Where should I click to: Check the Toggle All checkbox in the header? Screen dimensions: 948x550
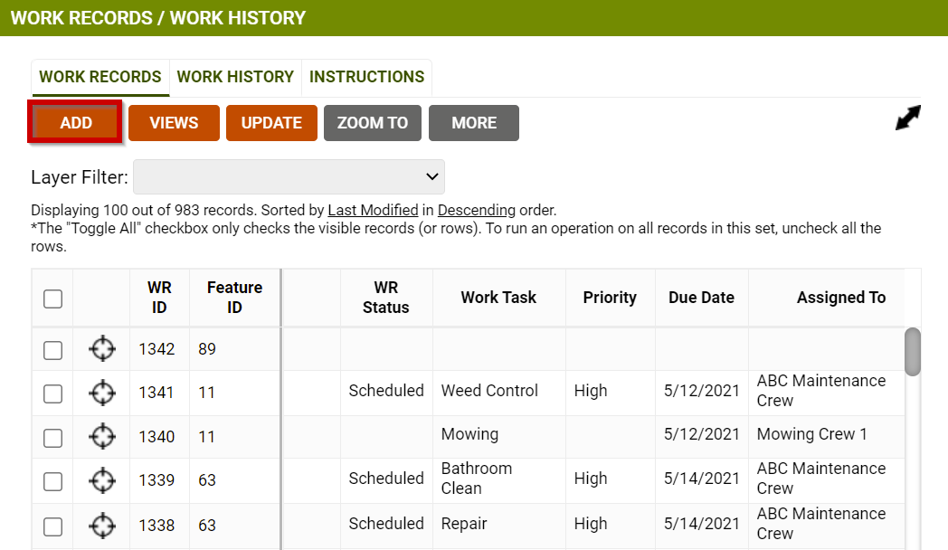pos(52,297)
